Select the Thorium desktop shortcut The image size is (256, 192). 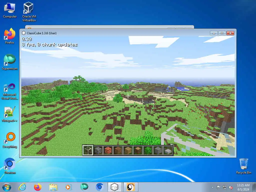pos(10,166)
